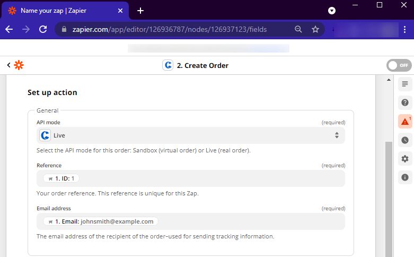This screenshot has height=257, width=414.
Task: Open the history clock panel
Action: (x=405, y=140)
